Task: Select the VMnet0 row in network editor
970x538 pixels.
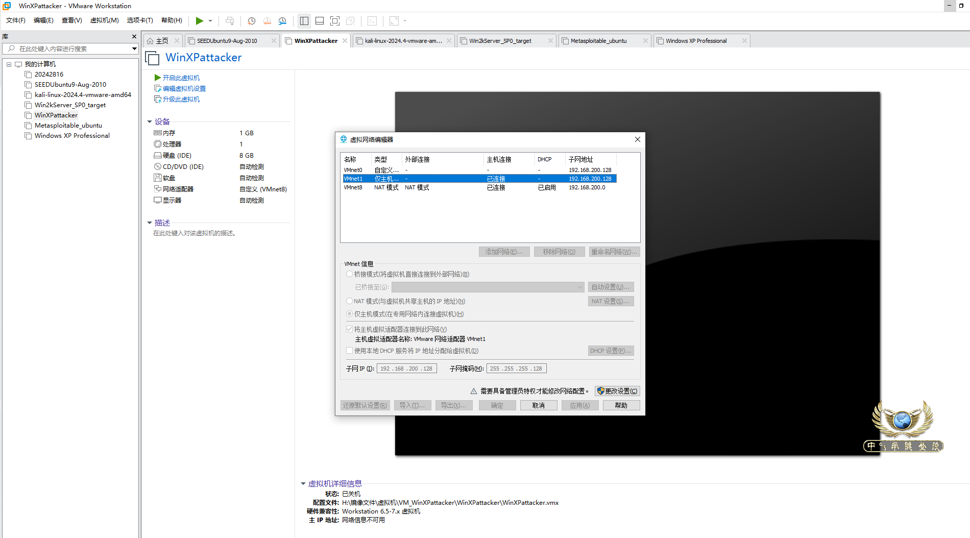Action: (x=479, y=170)
